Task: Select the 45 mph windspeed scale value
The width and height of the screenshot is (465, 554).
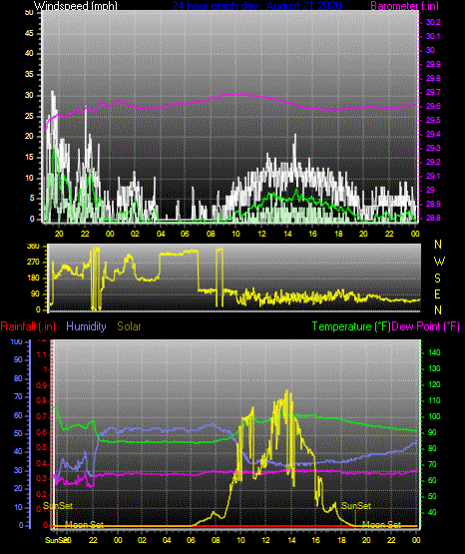Action: click(x=29, y=33)
